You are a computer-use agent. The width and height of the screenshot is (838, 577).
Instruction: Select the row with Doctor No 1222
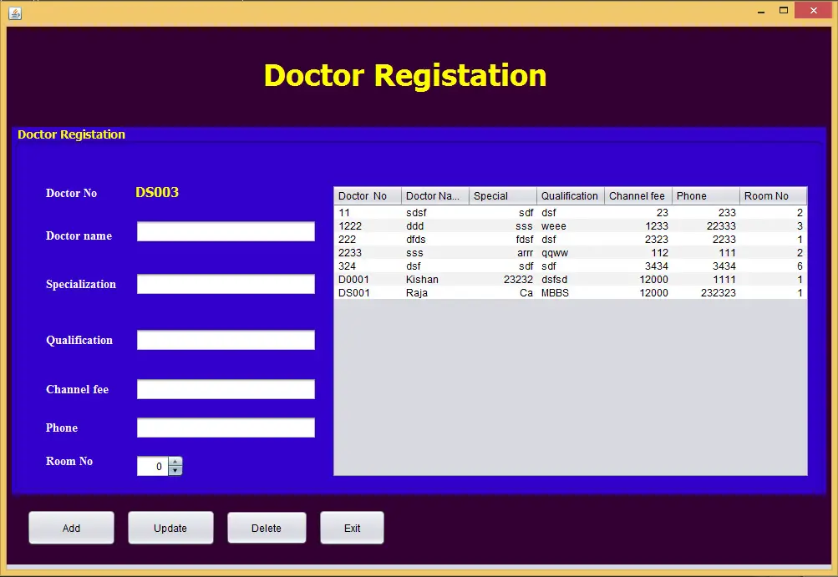click(501, 225)
